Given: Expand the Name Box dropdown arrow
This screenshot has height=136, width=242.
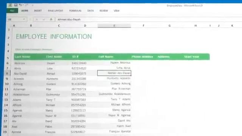Looking at the screenshot, I should tap(24, 19).
